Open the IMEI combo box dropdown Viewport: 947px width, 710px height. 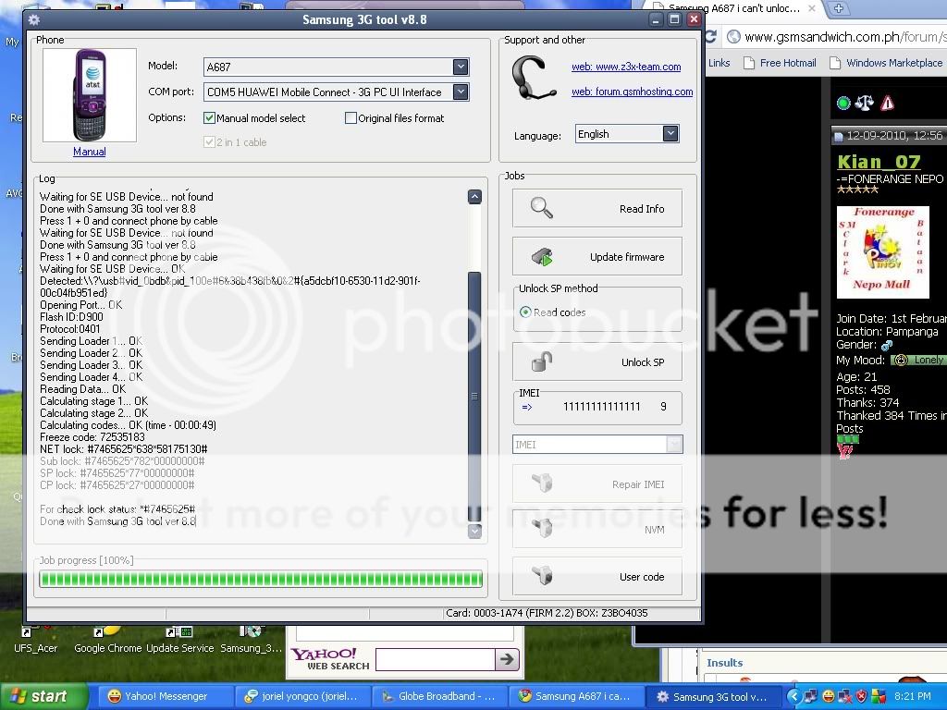tap(674, 445)
